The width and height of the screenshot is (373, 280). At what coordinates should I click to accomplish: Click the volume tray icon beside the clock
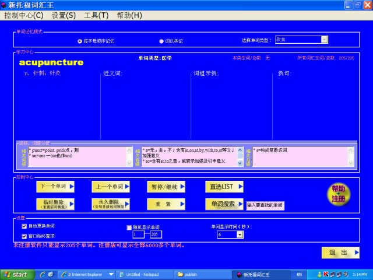(x=346, y=275)
